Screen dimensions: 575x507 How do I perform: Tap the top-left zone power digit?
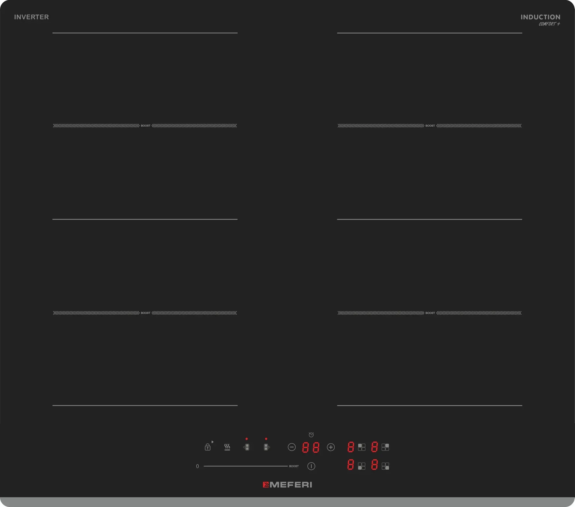tap(350, 447)
